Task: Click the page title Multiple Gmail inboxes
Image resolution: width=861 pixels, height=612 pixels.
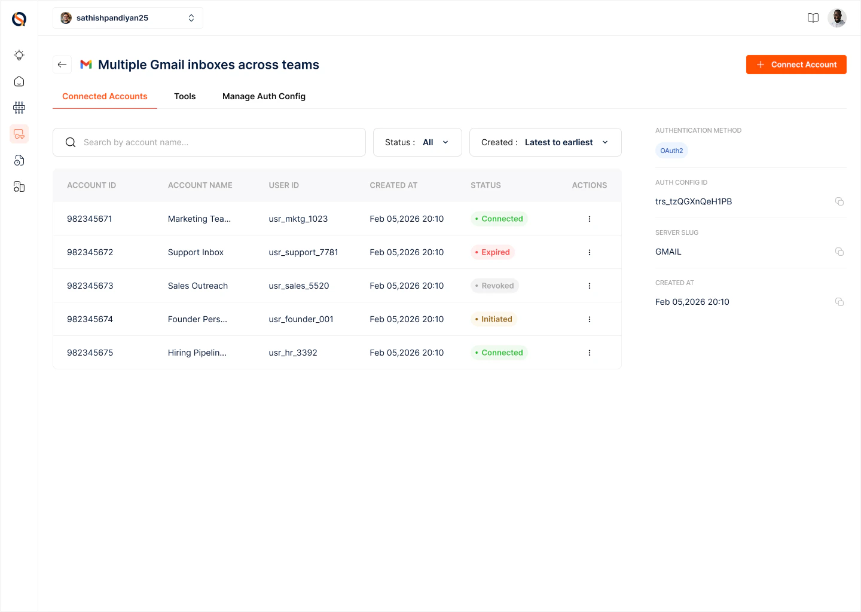Action: pyautogui.click(x=209, y=65)
